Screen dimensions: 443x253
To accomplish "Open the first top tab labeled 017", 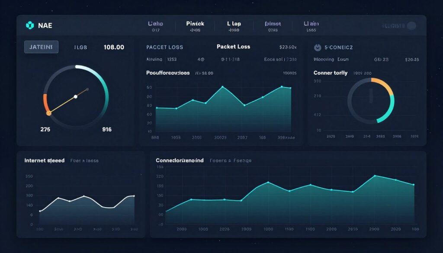I will [x=155, y=26].
